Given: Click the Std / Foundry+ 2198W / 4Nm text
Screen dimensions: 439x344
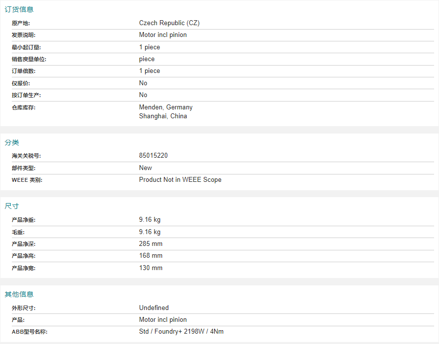Looking at the screenshot, I should (x=182, y=331).
